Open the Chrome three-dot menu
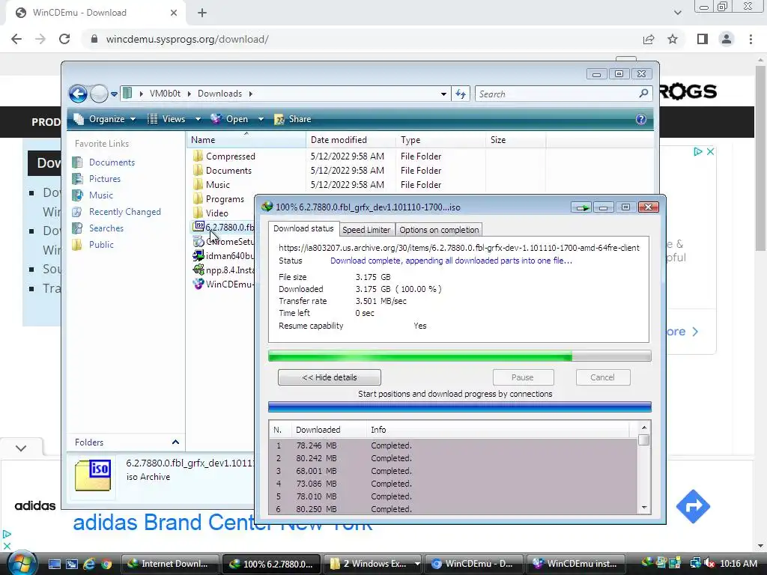 (751, 39)
